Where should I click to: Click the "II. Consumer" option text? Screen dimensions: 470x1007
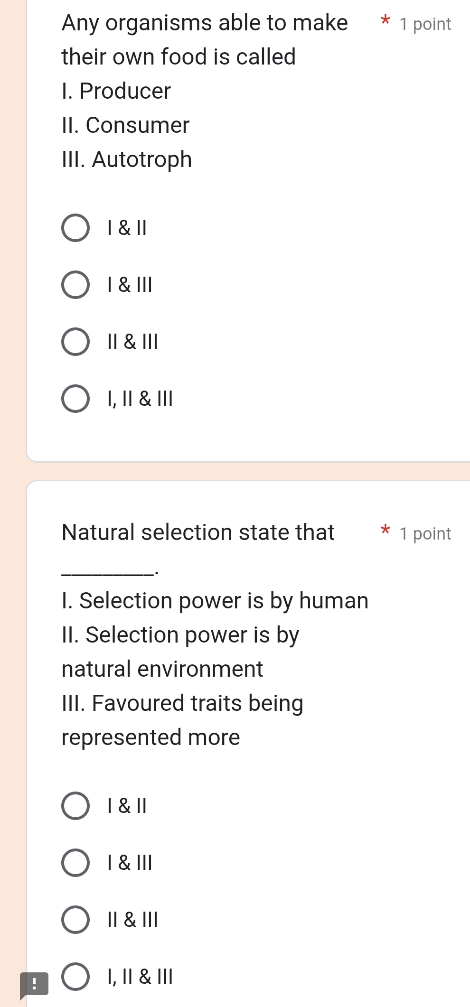tap(124, 125)
